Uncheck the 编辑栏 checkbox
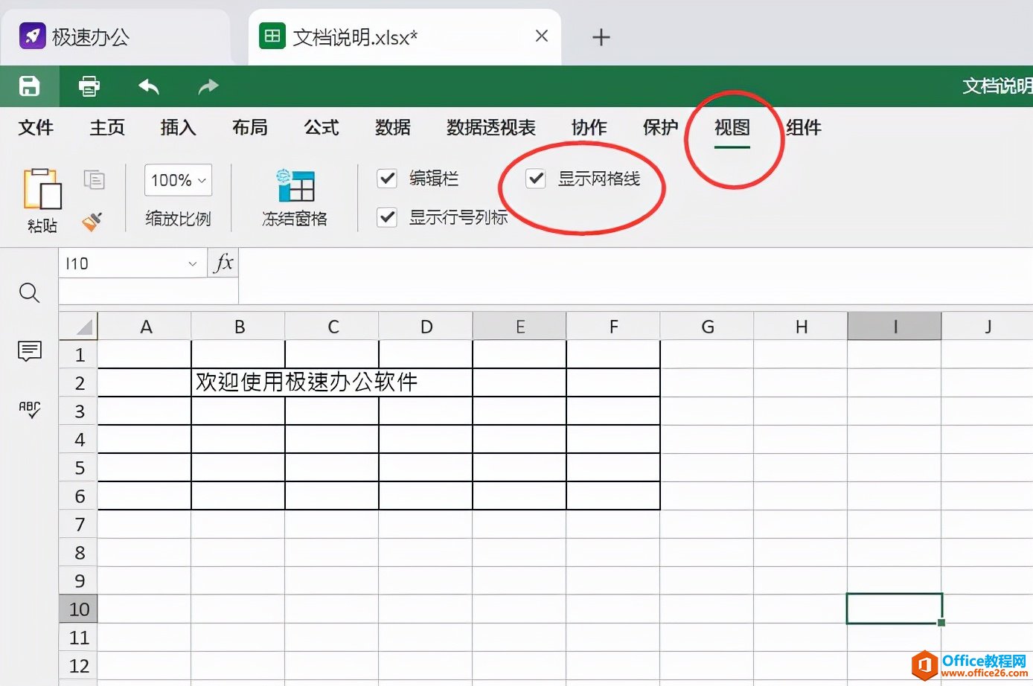The height and width of the screenshot is (686, 1033). [387, 179]
